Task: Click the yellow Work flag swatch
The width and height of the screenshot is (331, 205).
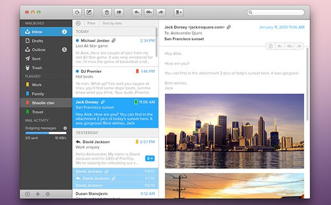Action: coord(27,84)
